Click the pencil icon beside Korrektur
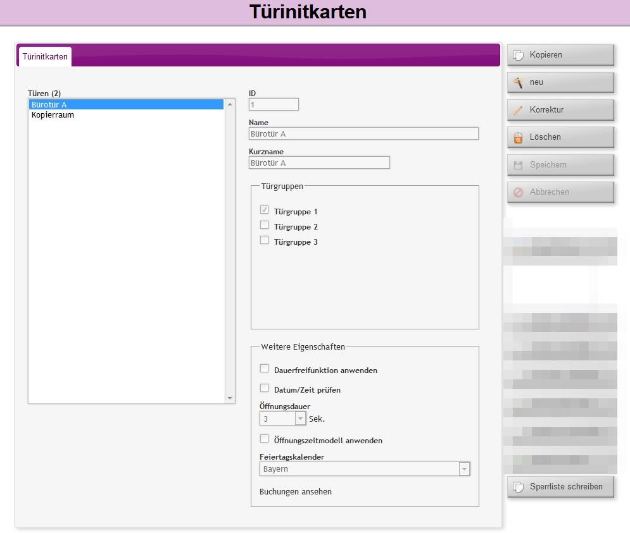Viewport: 630px width, 533px height. coord(519,110)
